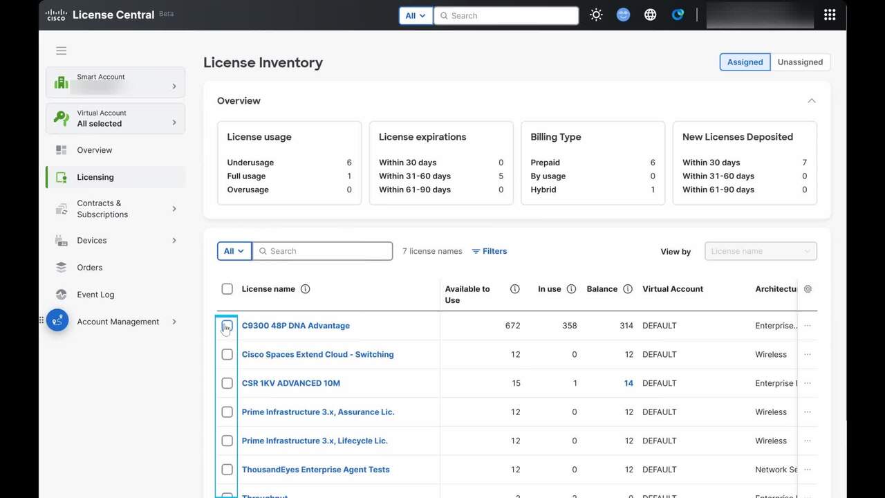Expand the Account Management submenu
The height and width of the screenshot is (498, 885).
tap(174, 322)
